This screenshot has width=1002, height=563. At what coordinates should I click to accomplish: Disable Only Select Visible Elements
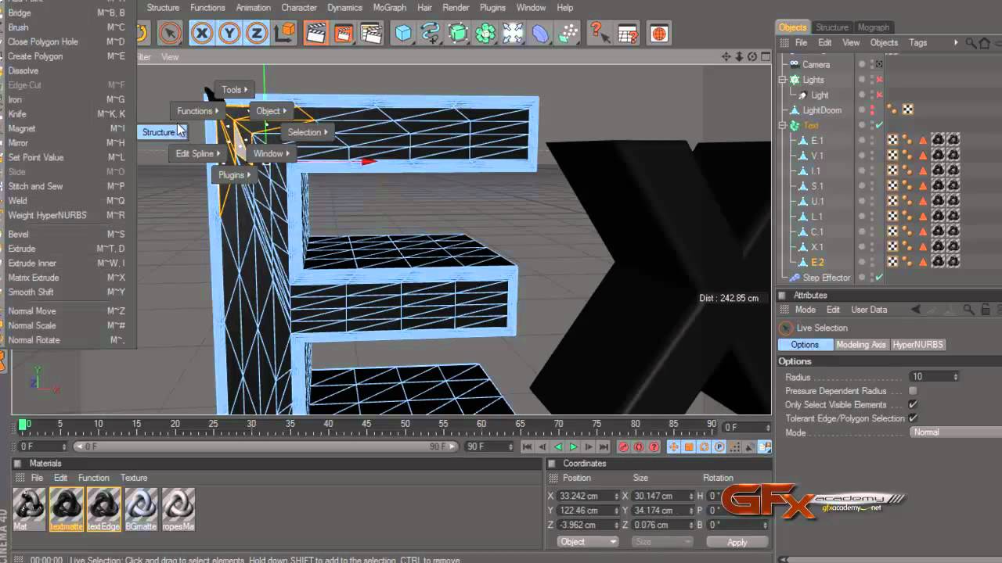coord(913,405)
